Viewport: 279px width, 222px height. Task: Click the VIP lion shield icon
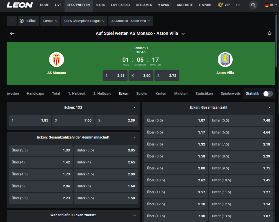[x=220, y=5]
